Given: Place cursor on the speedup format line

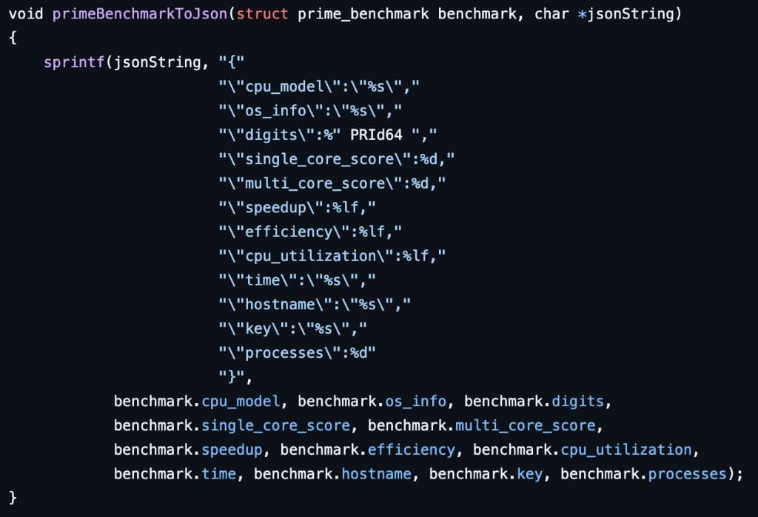Looking at the screenshot, I should click(298, 207).
